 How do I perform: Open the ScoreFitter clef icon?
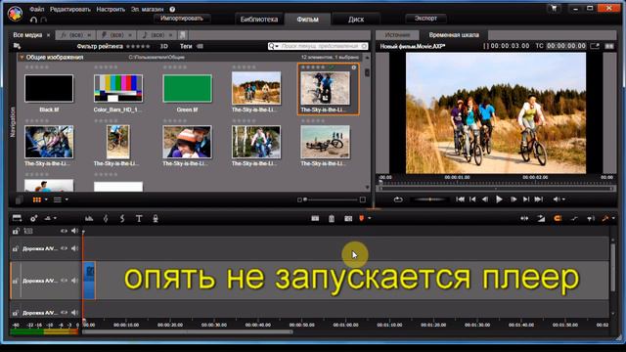[106, 218]
